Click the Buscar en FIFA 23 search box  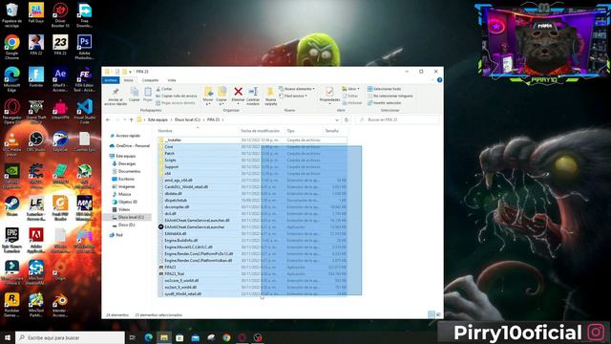pos(397,119)
